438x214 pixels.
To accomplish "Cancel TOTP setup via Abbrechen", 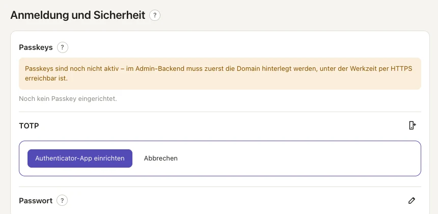I will pyautogui.click(x=160, y=158).
